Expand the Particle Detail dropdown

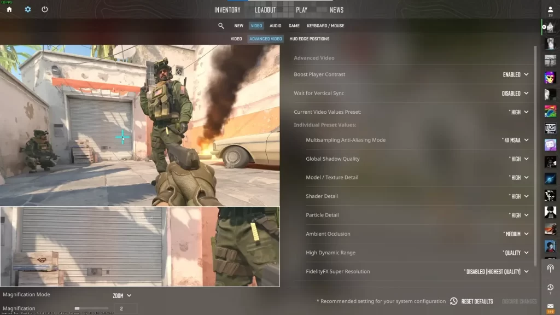pyautogui.click(x=518, y=215)
